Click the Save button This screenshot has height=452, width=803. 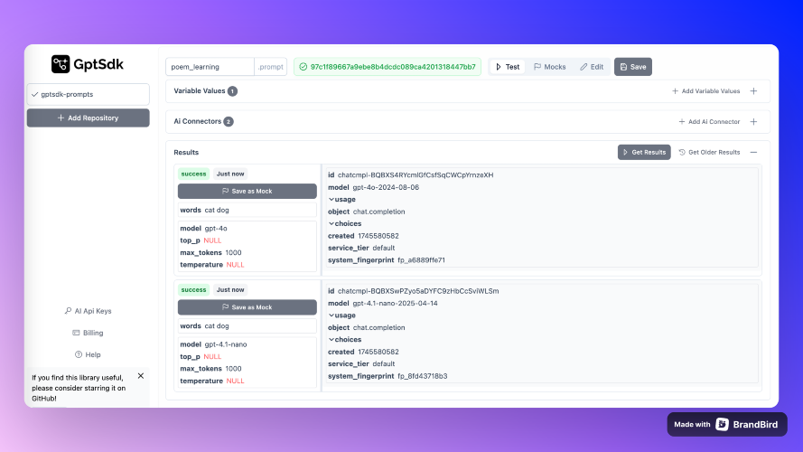(633, 67)
